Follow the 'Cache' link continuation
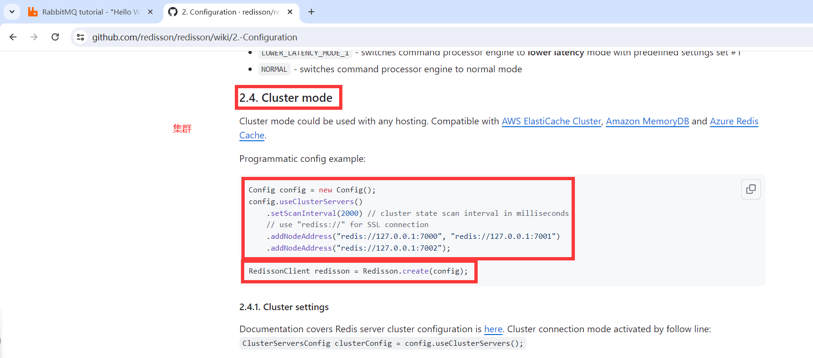Screen dimensions: 813x358 click(252, 135)
